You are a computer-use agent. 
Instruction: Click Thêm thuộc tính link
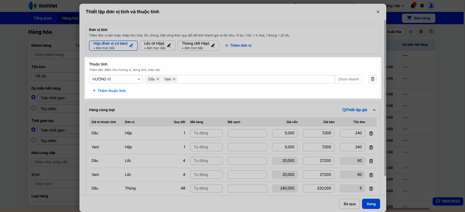[109, 91]
